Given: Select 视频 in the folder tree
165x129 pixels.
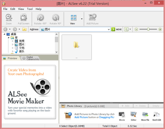Looking at the screenshot, I should click(22, 41).
